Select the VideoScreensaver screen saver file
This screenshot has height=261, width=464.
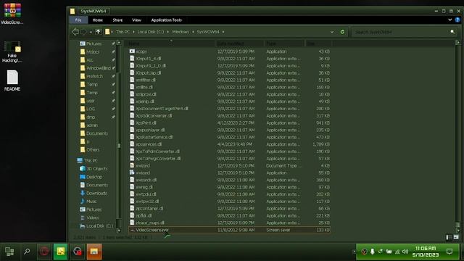point(230,230)
